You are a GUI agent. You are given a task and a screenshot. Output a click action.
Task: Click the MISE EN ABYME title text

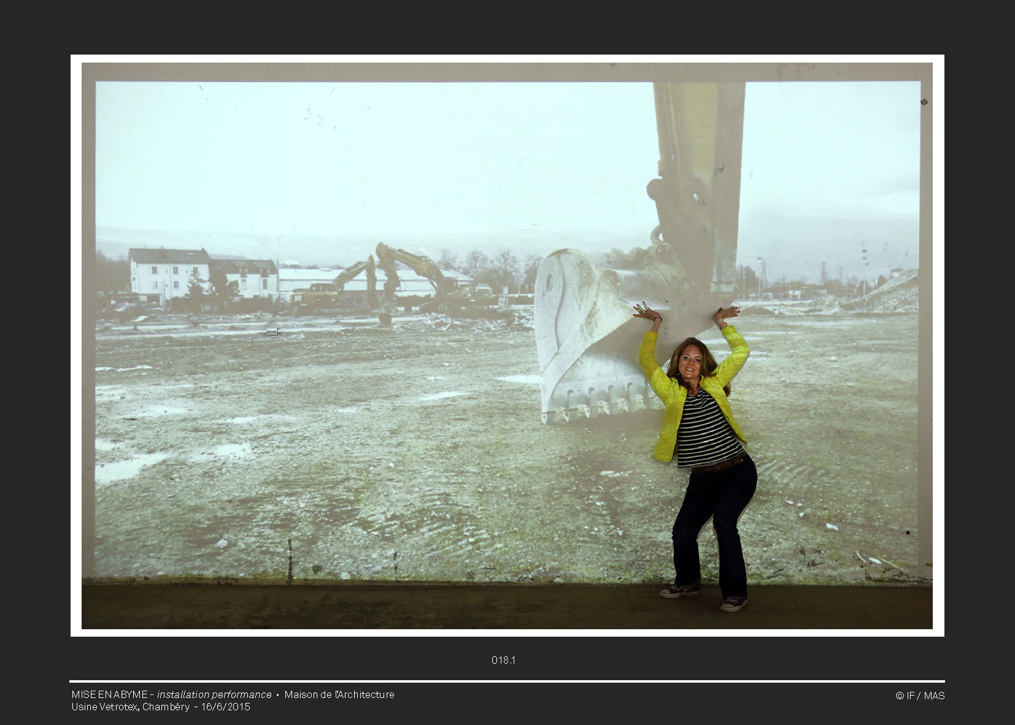pyautogui.click(x=109, y=694)
